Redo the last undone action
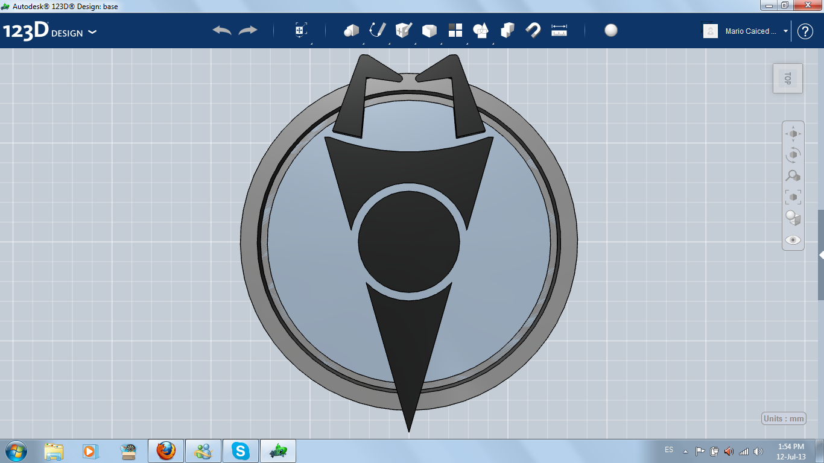 tap(248, 30)
